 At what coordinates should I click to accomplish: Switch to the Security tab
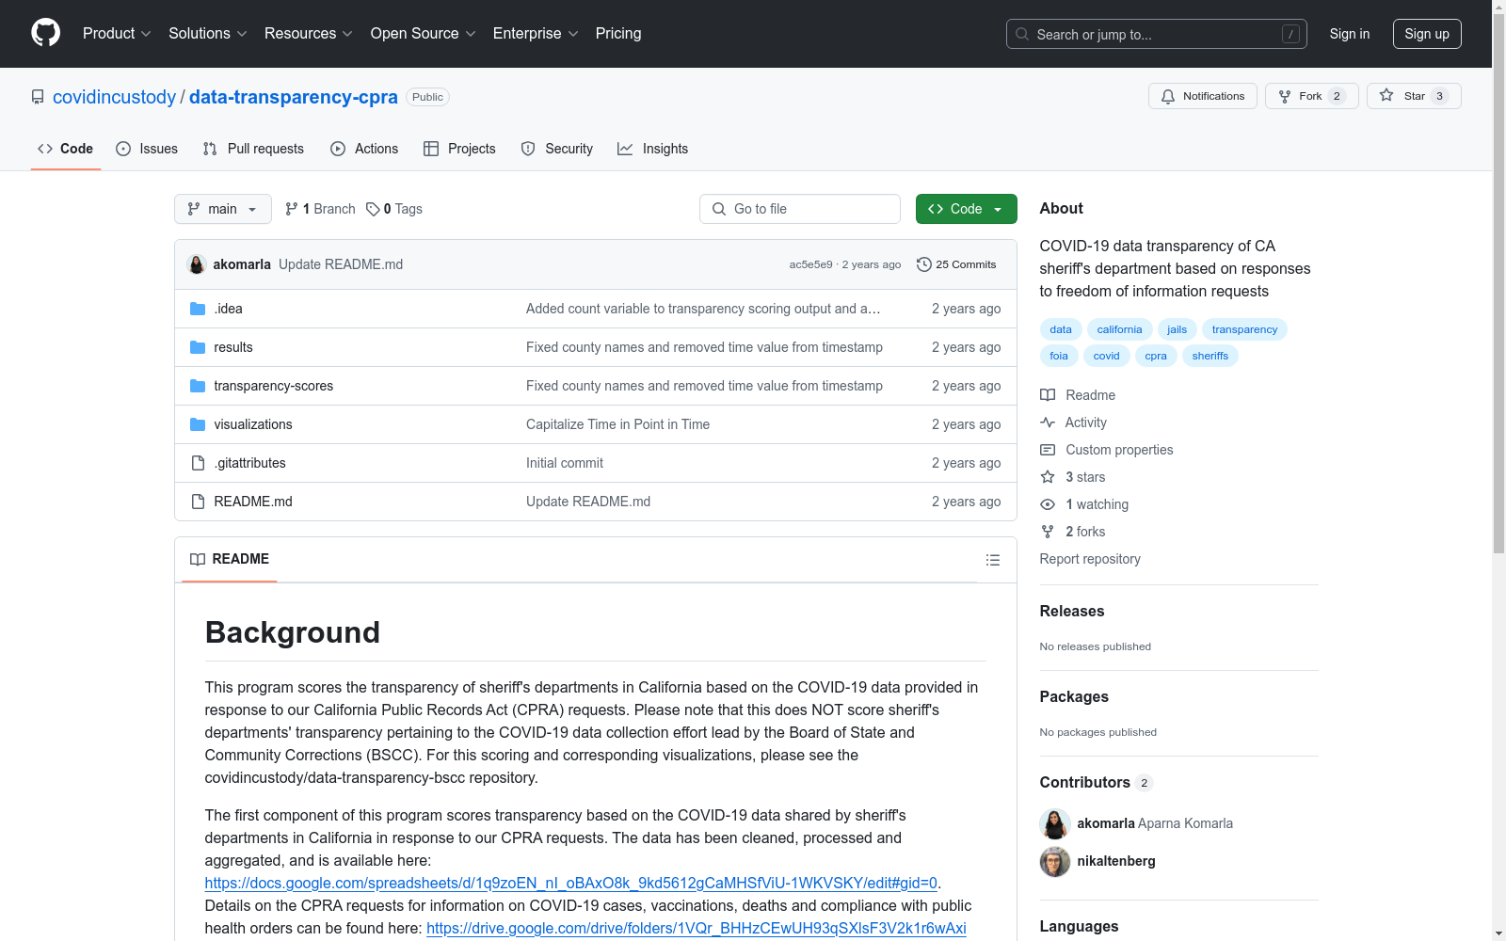pyautogui.click(x=557, y=149)
